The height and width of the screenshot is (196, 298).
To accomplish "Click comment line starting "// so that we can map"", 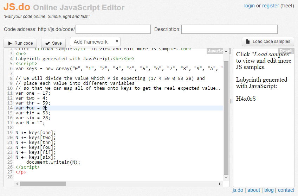I will (x=118, y=88).
